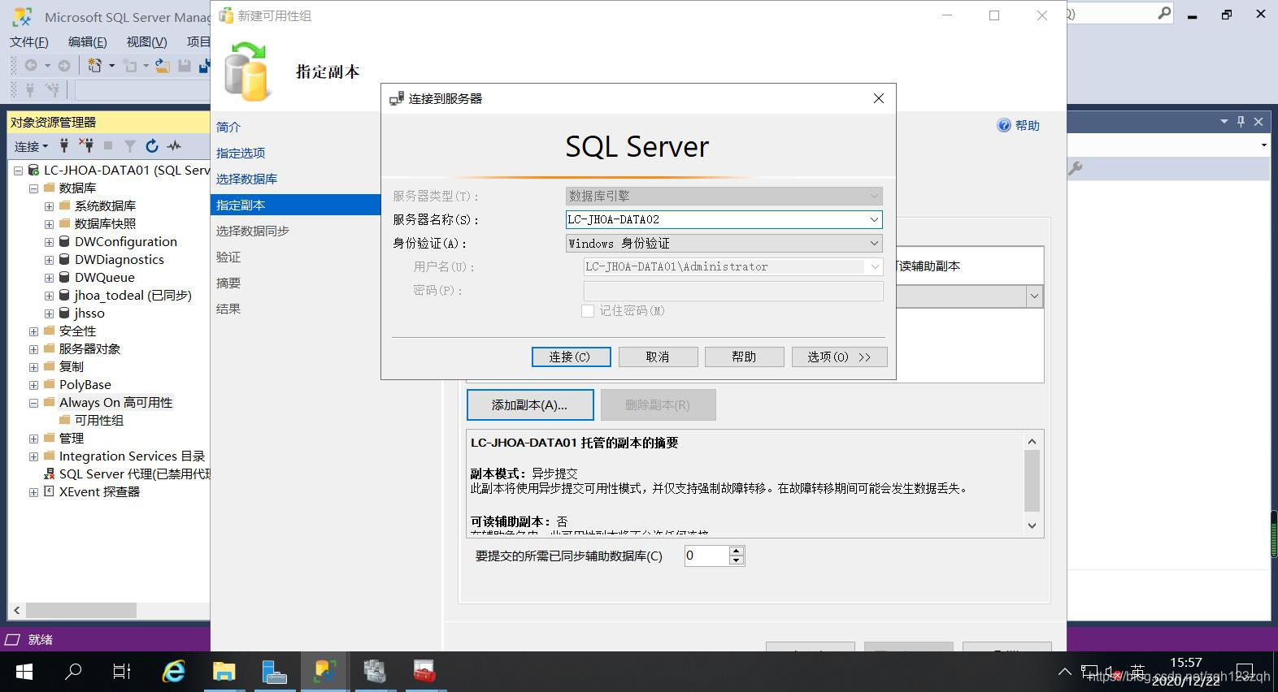Click Connect plug icon in Object Explorer
This screenshot has height=692, width=1278.
(64, 145)
